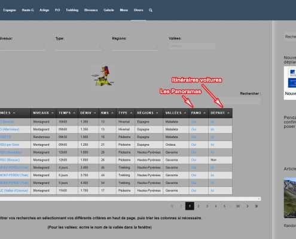
Task: Expand the Niveaux filter dropdown
Action: (22, 47)
